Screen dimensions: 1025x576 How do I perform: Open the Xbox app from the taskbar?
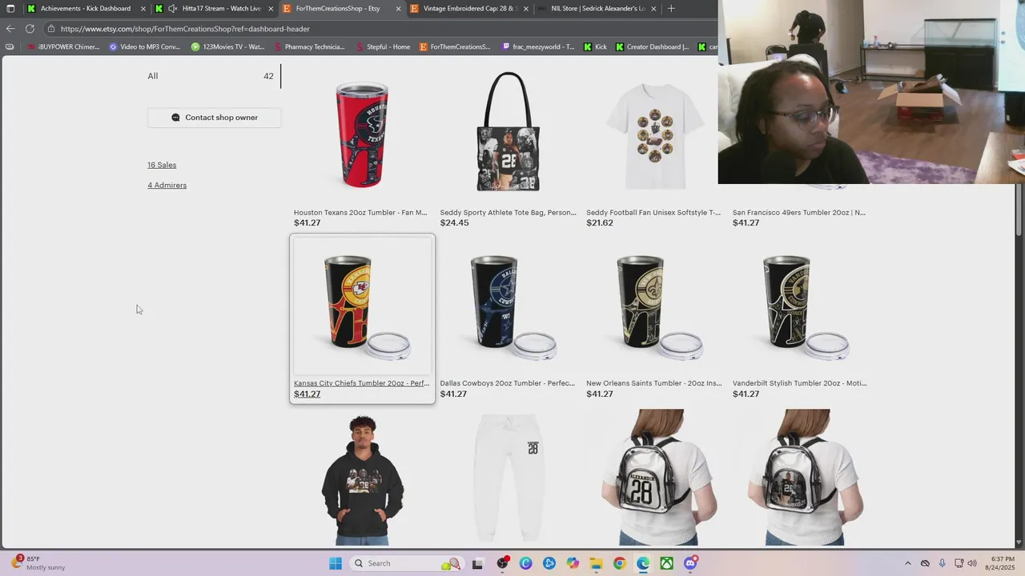tap(666, 563)
